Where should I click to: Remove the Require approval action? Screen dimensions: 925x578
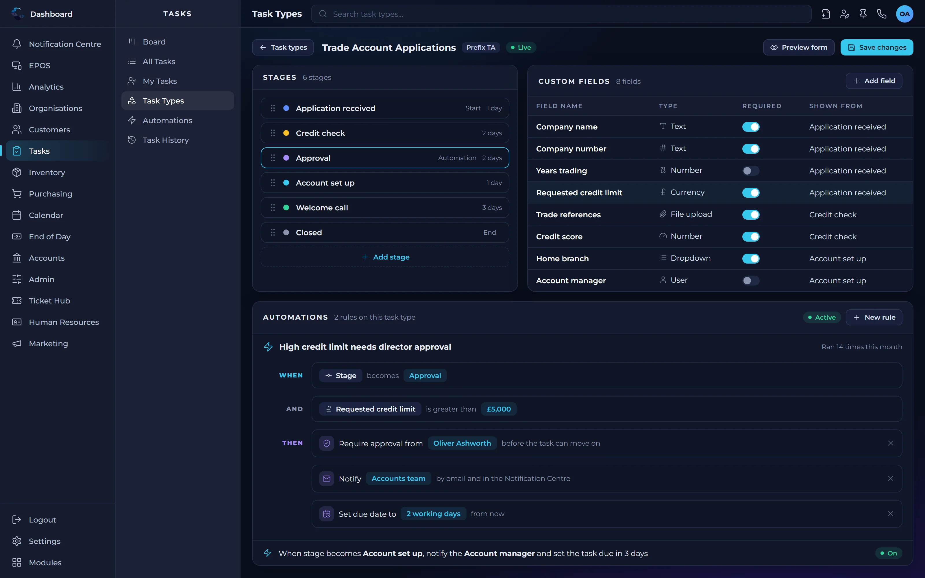[890, 443]
